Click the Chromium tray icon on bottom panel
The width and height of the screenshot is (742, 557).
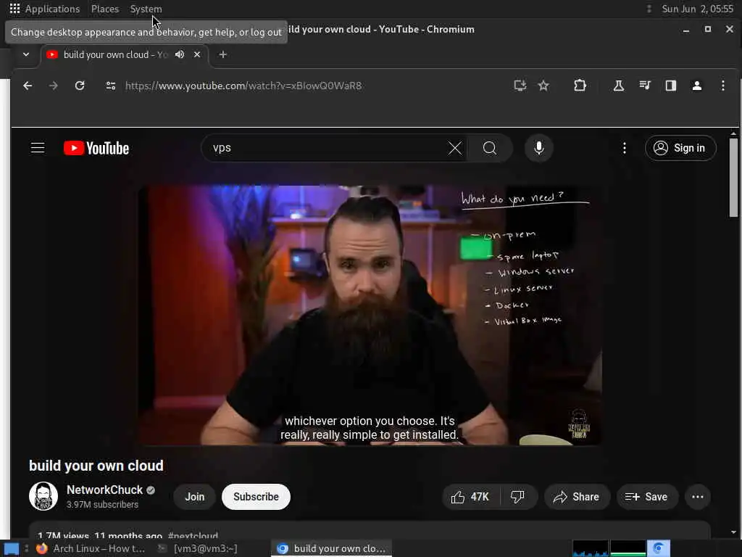pos(658,548)
